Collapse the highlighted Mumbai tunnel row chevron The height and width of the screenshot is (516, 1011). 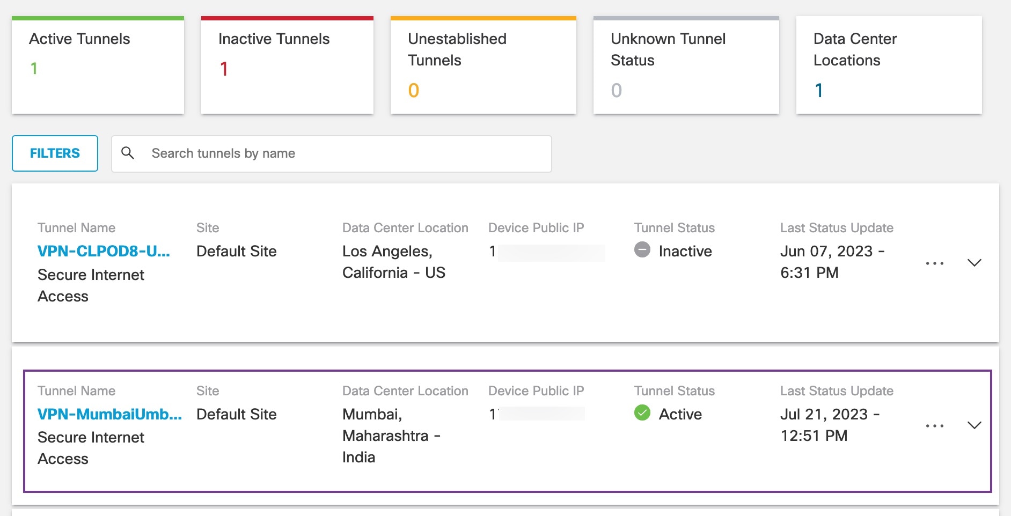point(974,425)
